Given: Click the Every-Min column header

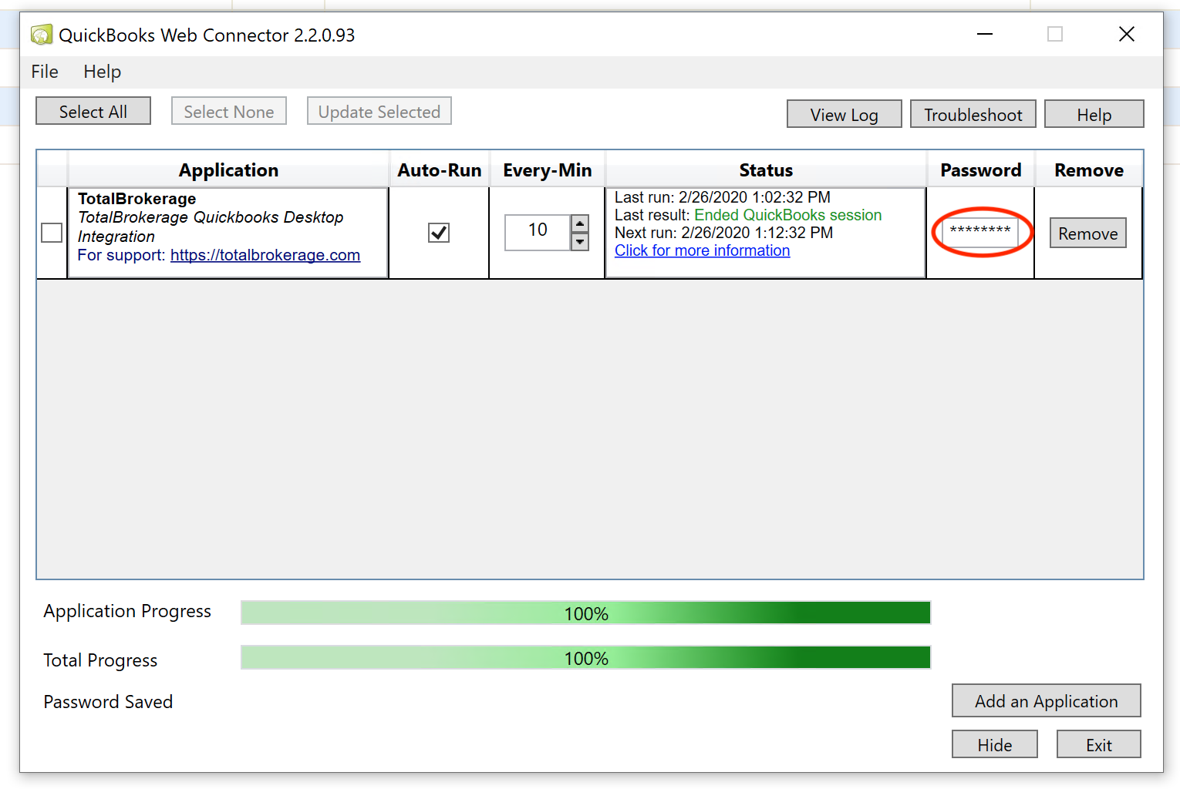Looking at the screenshot, I should pos(548,170).
